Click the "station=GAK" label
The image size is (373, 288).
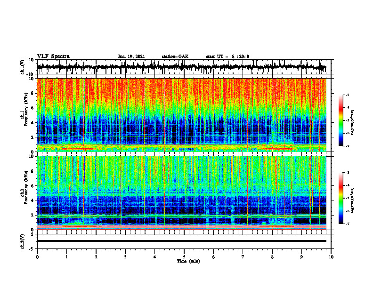175,56
